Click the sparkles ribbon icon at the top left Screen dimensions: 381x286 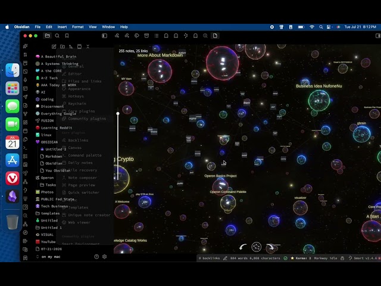(x=25, y=46)
